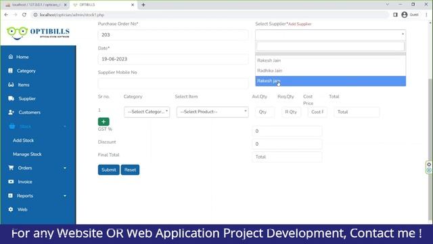Open the browser side panel icon

click(395, 15)
